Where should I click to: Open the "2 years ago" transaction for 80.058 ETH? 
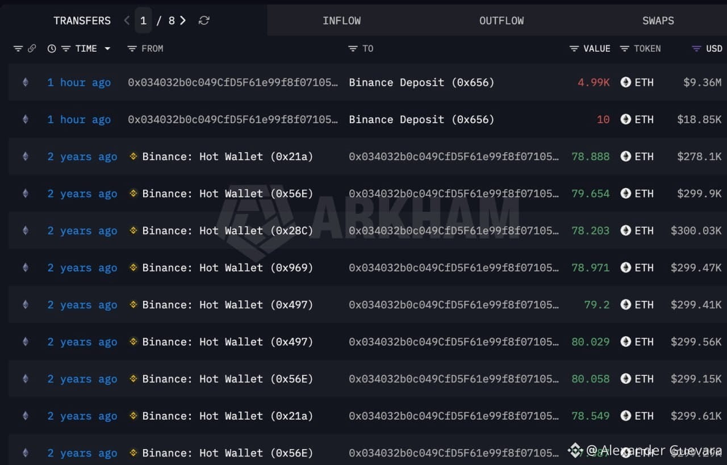pos(82,379)
